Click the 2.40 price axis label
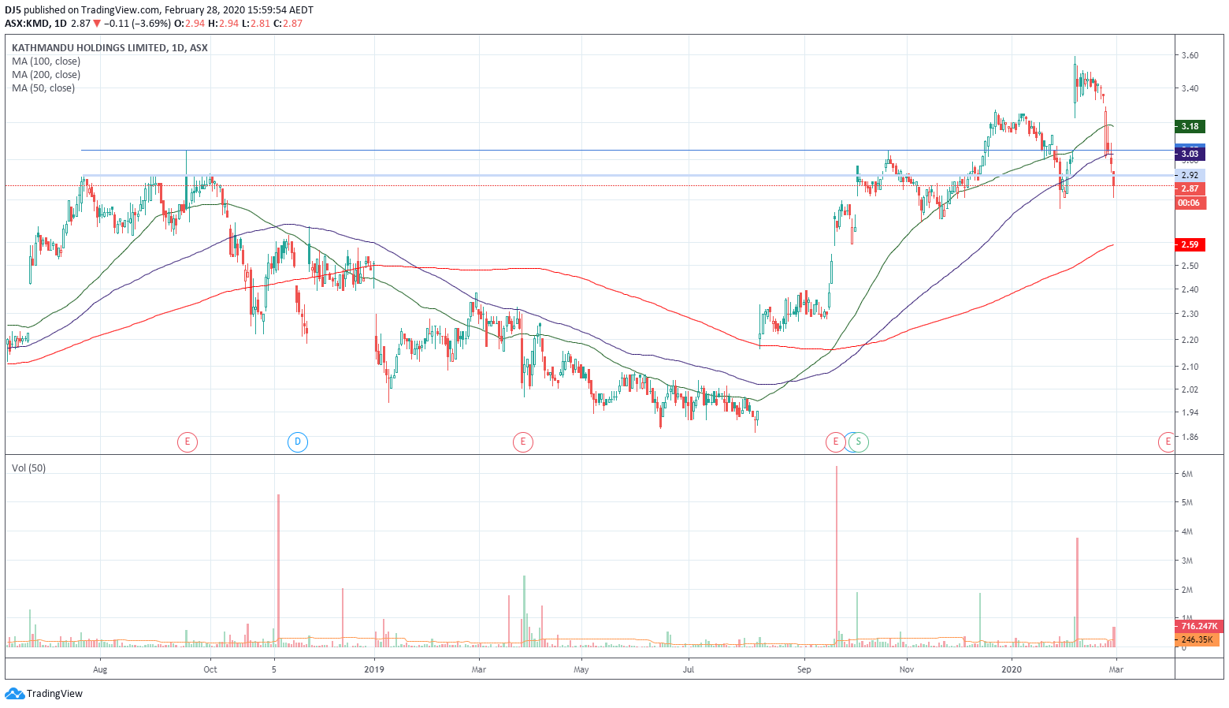Screen dimensions: 1229x708 tap(1190, 289)
